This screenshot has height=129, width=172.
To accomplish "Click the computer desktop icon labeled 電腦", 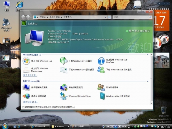I will (6, 6).
